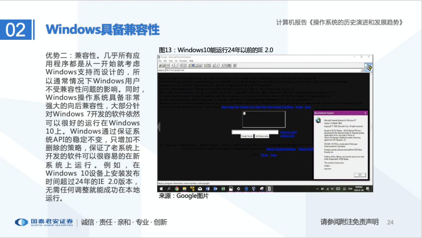Open Microsoft Edge from the taskbar
422x238 pixels.
(x=246, y=189)
